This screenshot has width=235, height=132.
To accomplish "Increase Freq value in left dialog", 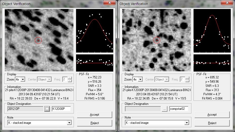I will pyautogui.click(x=70, y=78).
